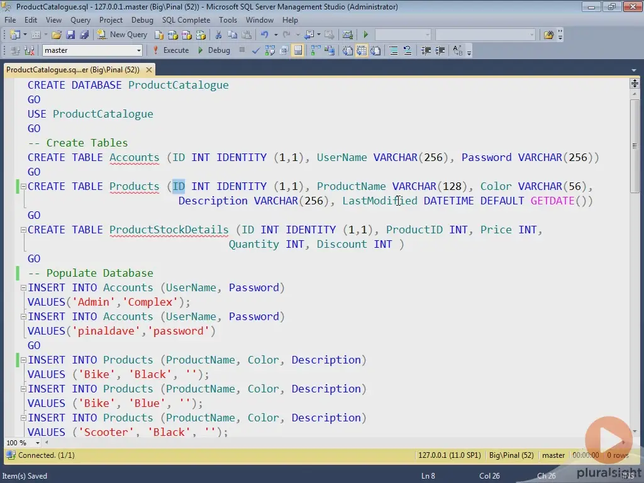This screenshot has width=644, height=483.
Task: Click the ProductStockDetails table name
Action: click(169, 230)
